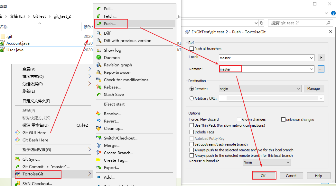Select the Remote destination radio button
Image resolution: width=336 pixels, height=186 pixels.
[x=191, y=89]
